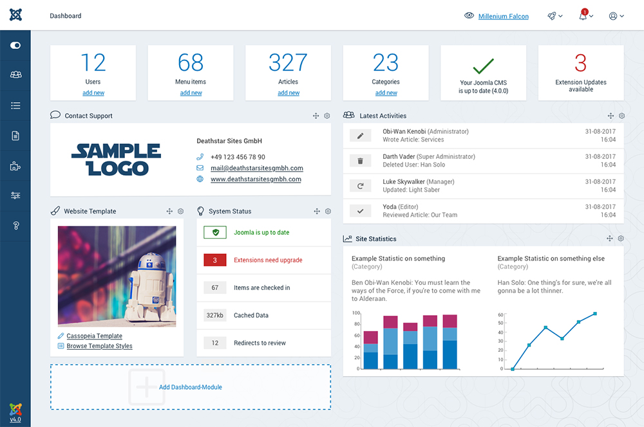Click move handle of System Status module

pos(317,211)
